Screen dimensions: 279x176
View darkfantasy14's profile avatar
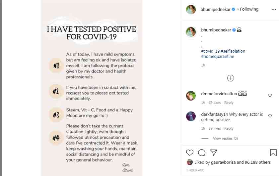[x=191, y=116]
